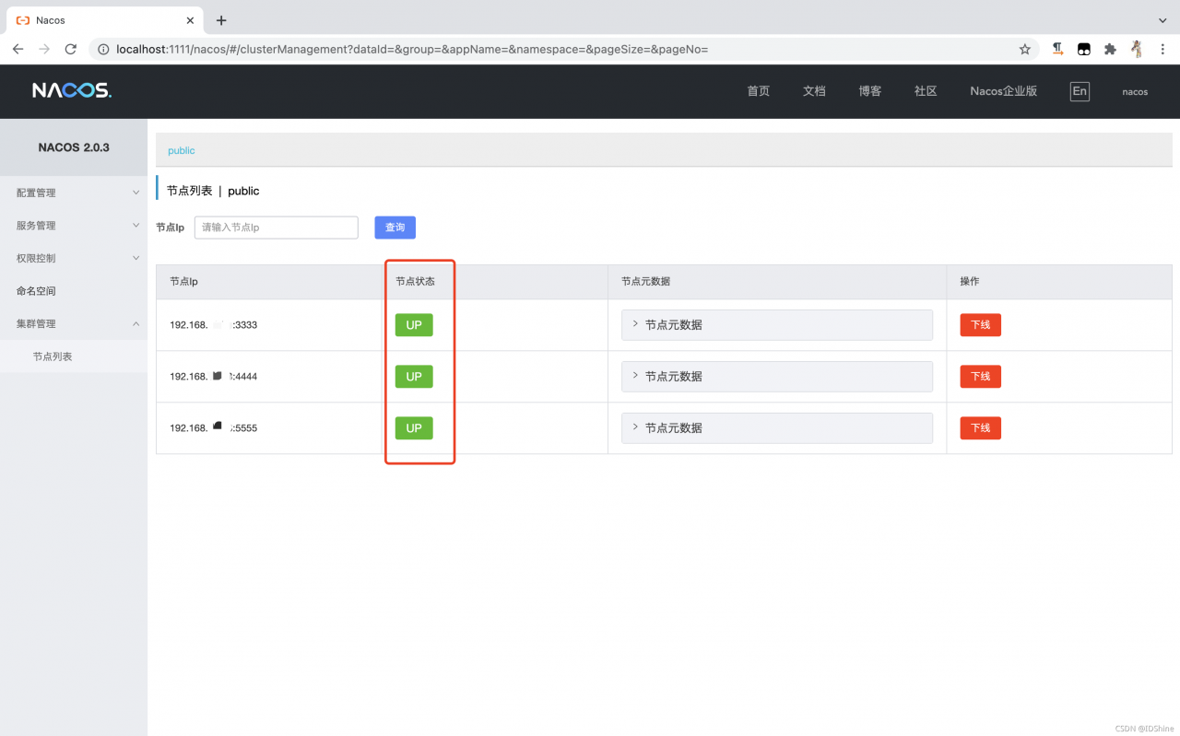Focus the 节点Ip input field

[x=277, y=228]
